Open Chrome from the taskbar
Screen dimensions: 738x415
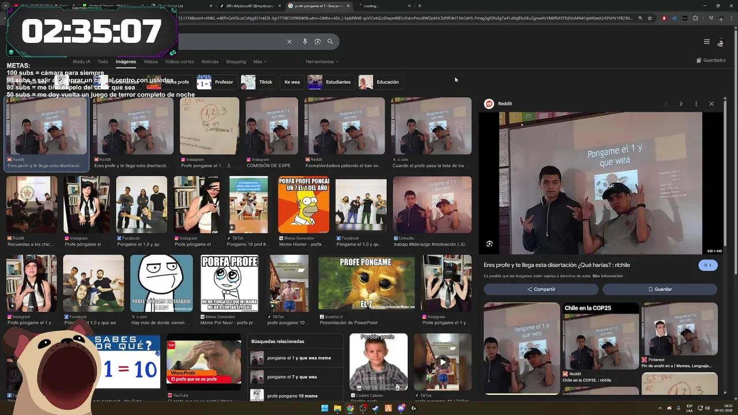point(350,408)
